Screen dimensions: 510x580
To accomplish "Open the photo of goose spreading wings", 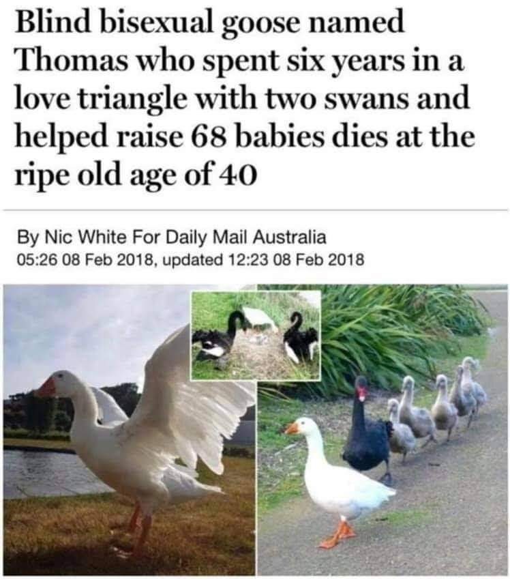I will pos(129,429).
